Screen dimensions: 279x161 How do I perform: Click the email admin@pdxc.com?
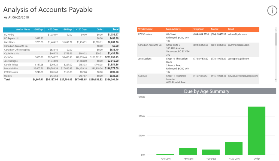(238, 34)
